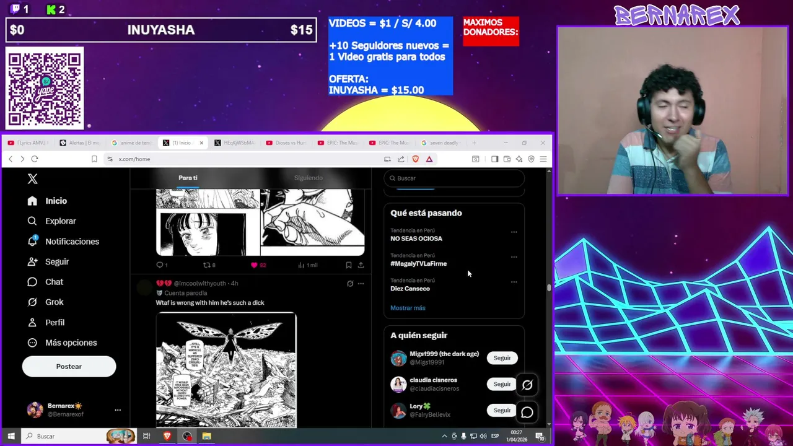Follow Lory account
The image size is (793, 446).
click(502, 410)
